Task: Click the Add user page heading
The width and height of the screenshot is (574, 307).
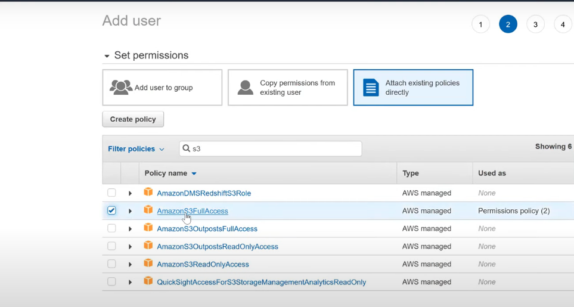Action: click(x=131, y=20)
